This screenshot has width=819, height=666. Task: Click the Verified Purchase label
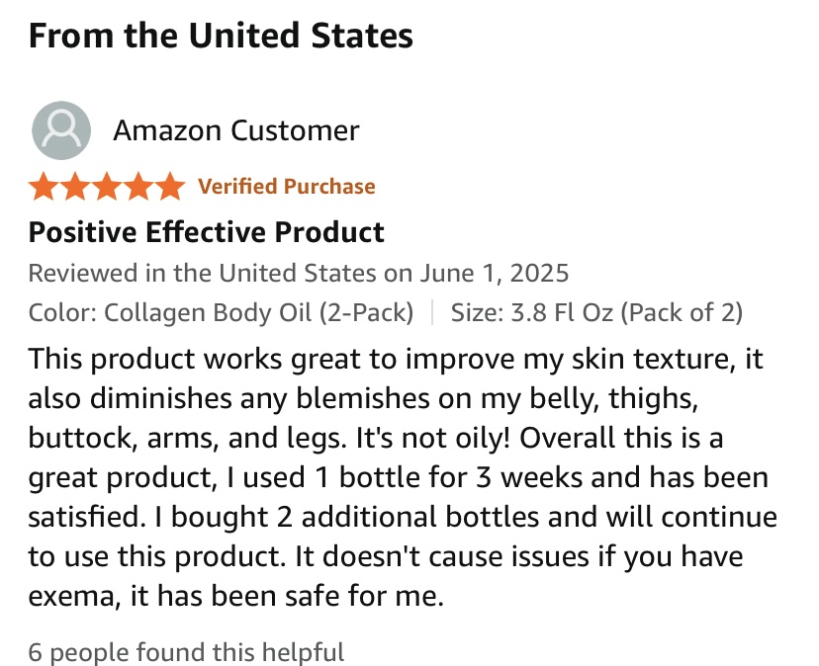point(287,186)
